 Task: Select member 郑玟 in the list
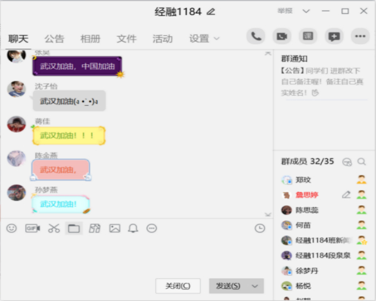324,179
